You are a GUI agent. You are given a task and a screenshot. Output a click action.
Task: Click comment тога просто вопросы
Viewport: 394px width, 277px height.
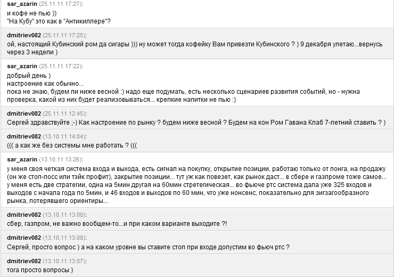pyautogui.click(x=40, y=270)
